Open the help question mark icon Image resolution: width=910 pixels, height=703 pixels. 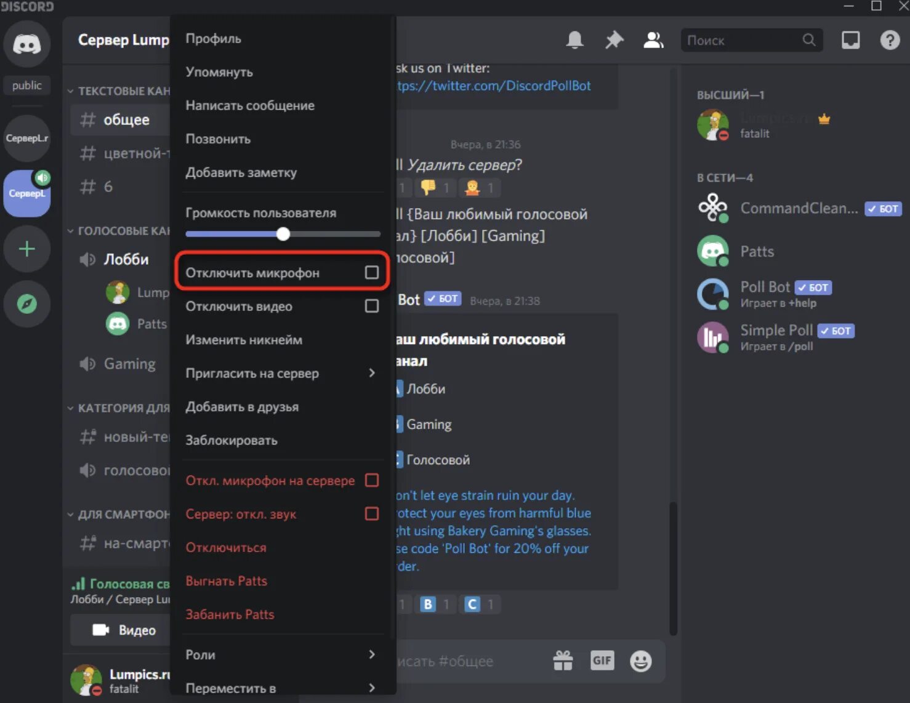890,40
